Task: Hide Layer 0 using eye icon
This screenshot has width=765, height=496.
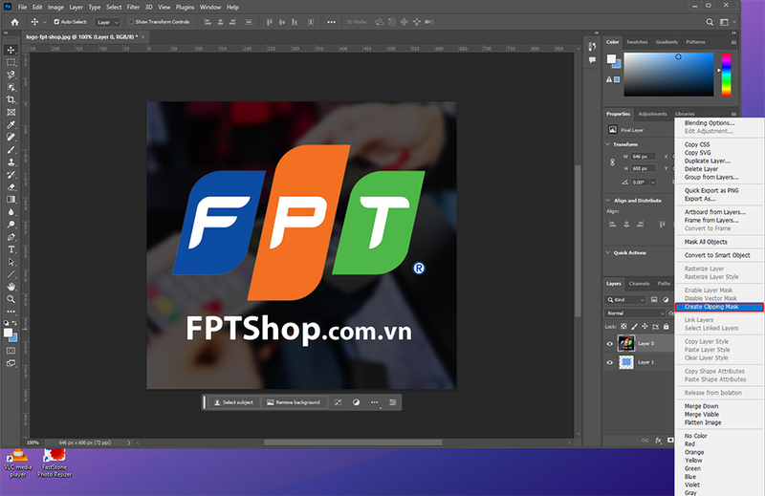Action: [x=609, y=344]
